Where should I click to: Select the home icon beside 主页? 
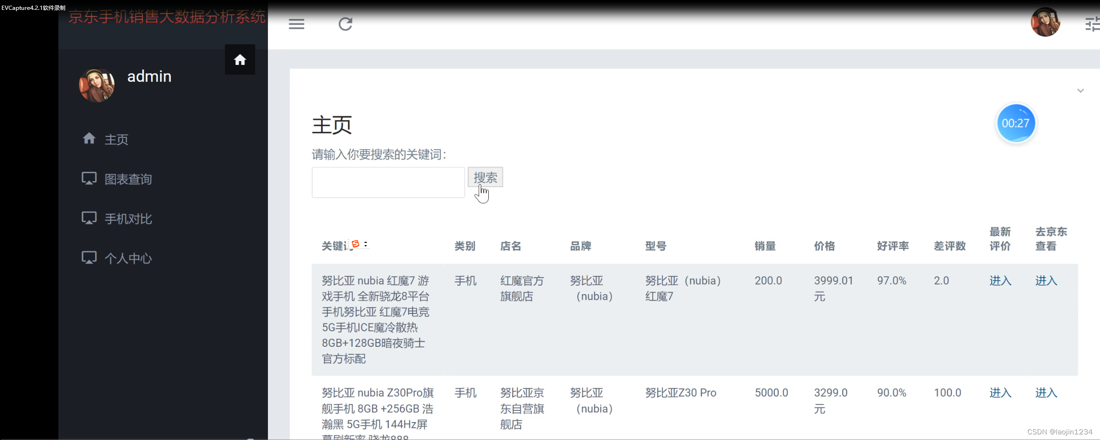click(x=89, y=138)
